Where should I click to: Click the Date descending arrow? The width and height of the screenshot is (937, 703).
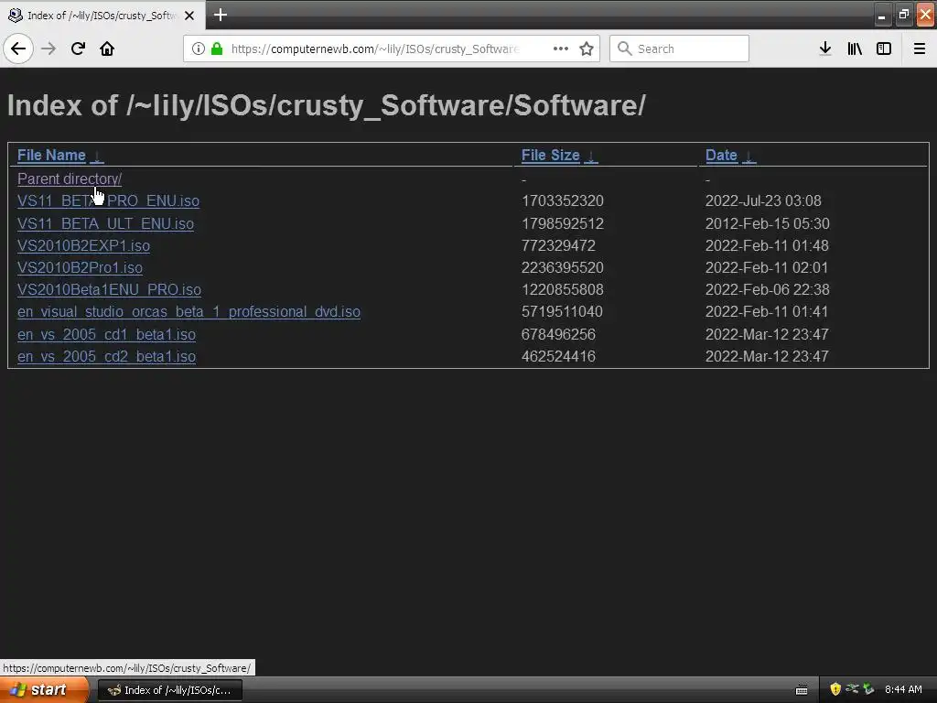click(749, 157)
